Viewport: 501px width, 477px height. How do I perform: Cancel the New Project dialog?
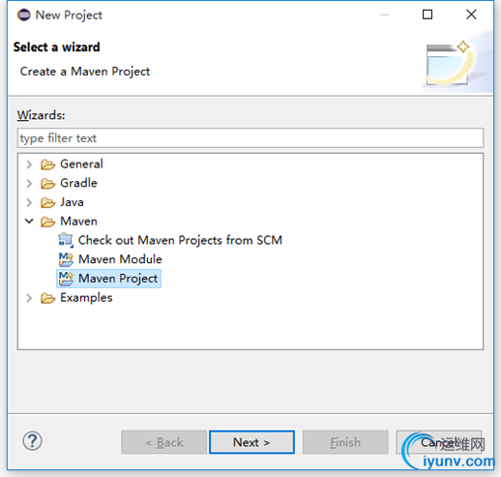[439, 442]
